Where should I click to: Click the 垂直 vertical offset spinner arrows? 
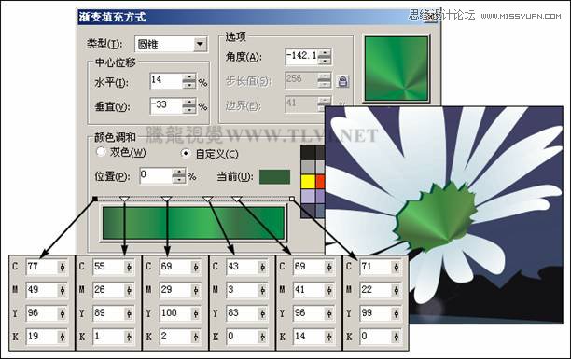coord(189,105)
